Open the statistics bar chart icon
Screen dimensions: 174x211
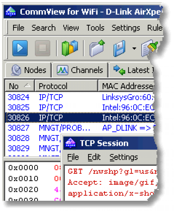tap(70, 48)
